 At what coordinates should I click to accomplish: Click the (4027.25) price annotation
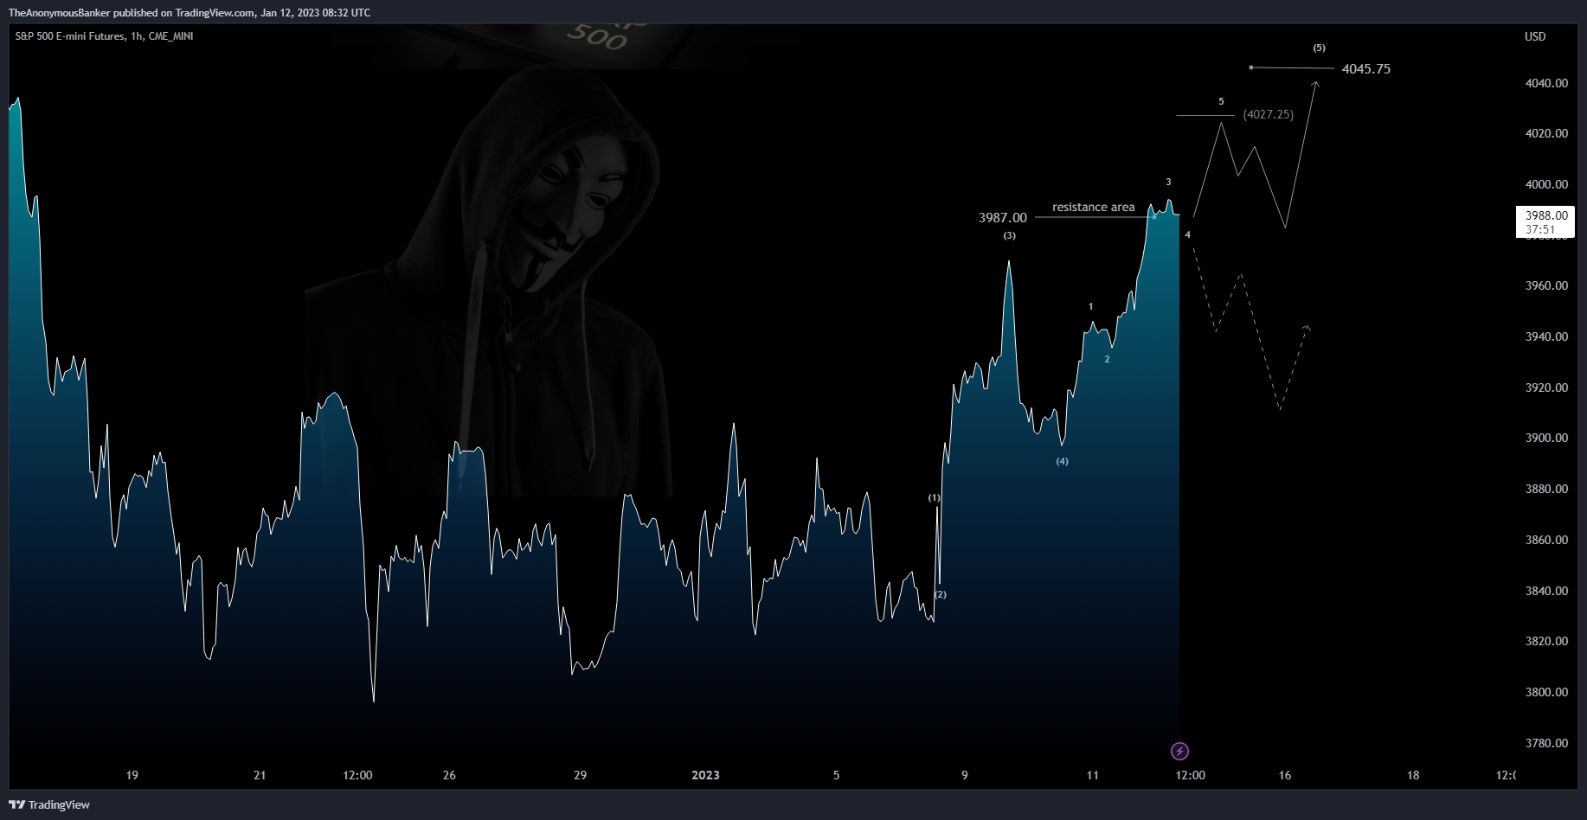tap(1269, 114)
